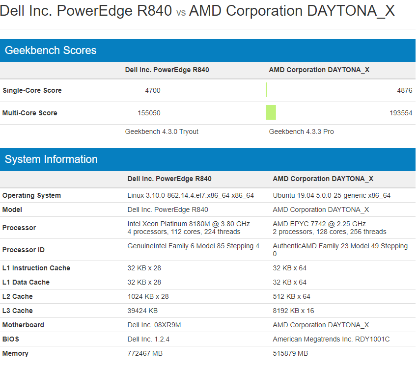Click the Single-Core Score row label
418x367 pixels.
(x=33, y=90)
